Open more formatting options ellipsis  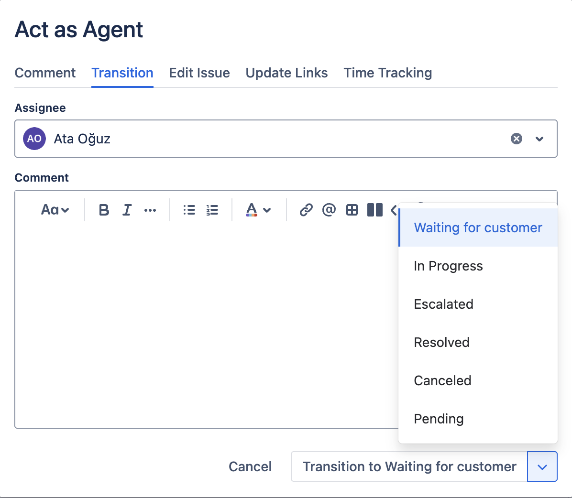tap(150, 210)
